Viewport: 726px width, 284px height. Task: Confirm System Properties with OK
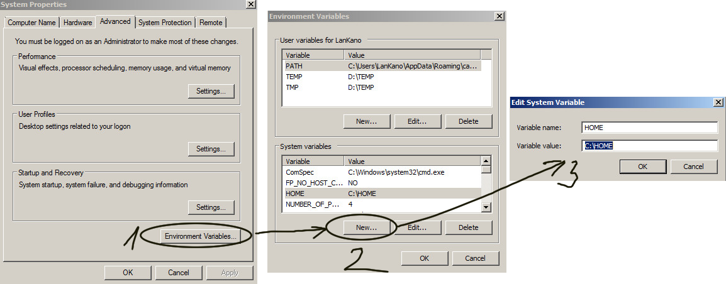point(128,273)
